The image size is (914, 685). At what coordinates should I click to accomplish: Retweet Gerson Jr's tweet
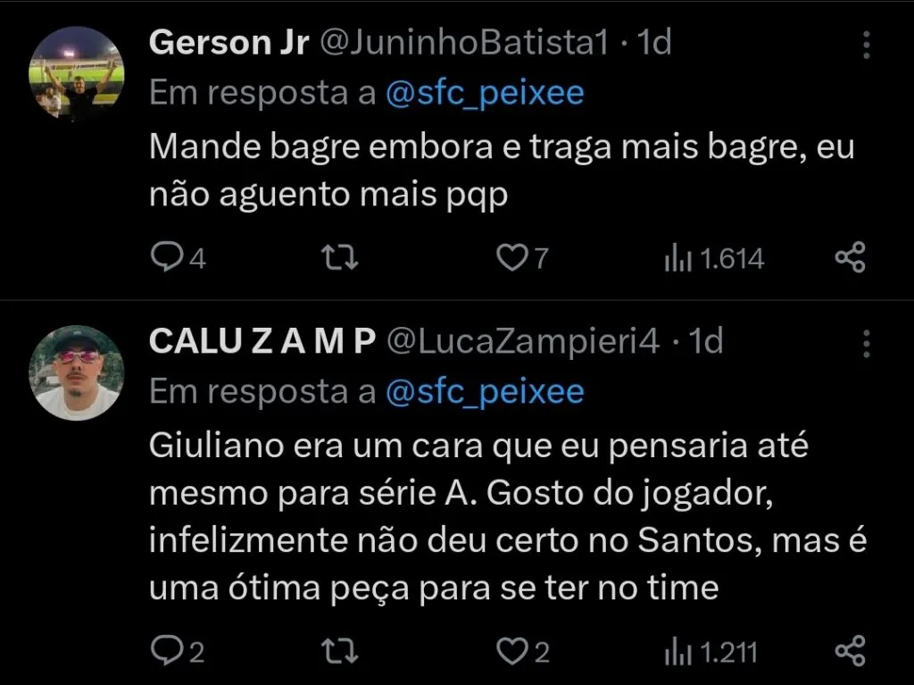point(340,258)
